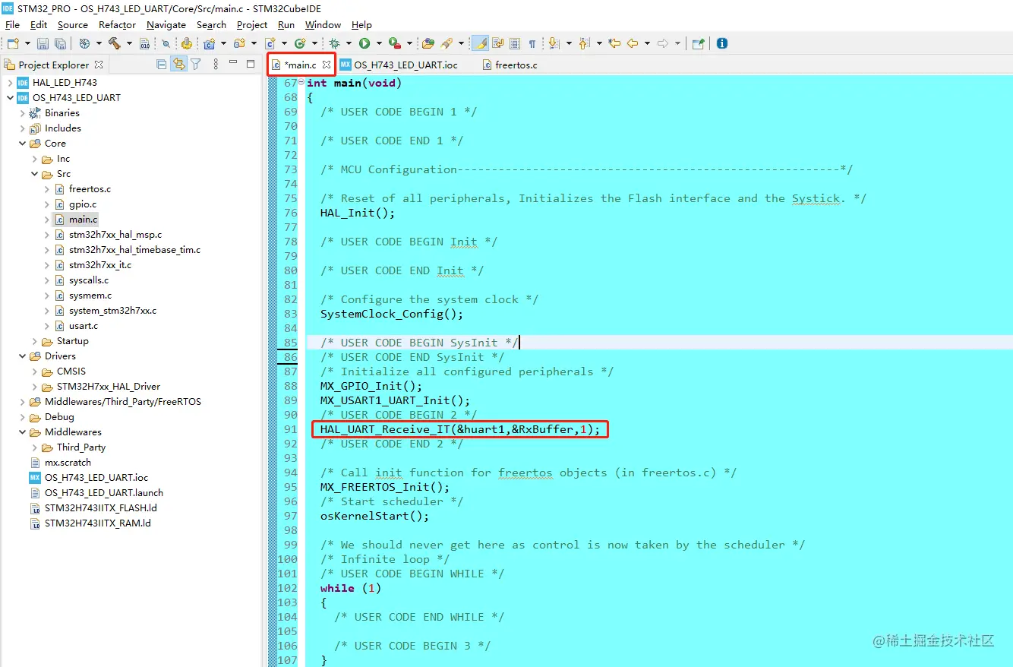Click the External Tools run icon

(x=394, y=43)
